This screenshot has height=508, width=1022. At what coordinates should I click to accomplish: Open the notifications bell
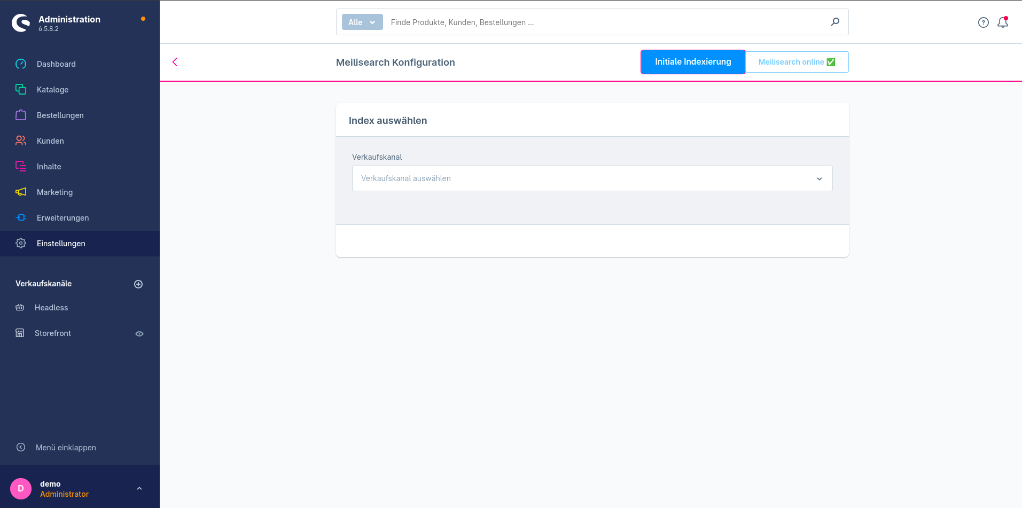[x=1003, y=22]
